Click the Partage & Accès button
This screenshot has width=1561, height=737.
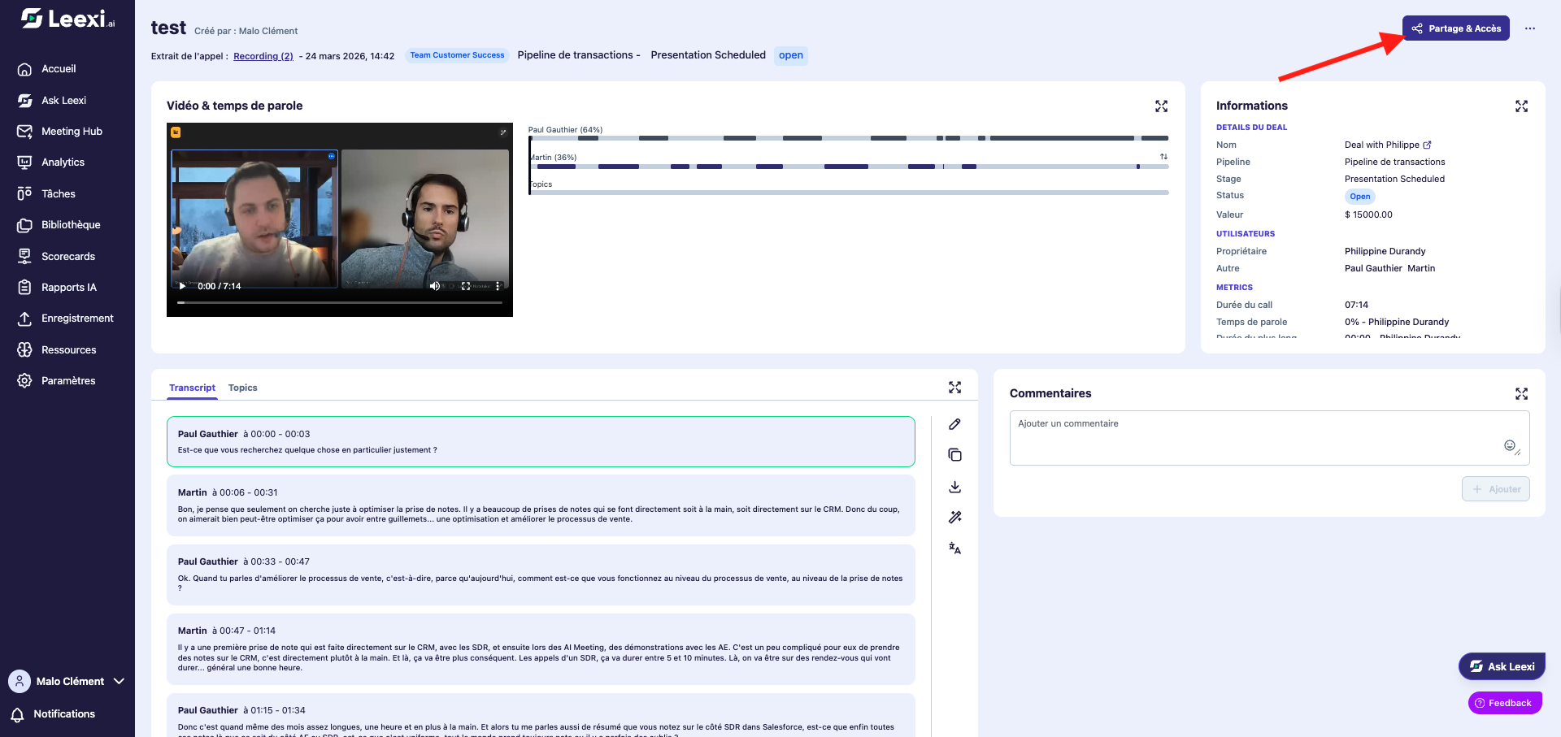coord(1456,28)
